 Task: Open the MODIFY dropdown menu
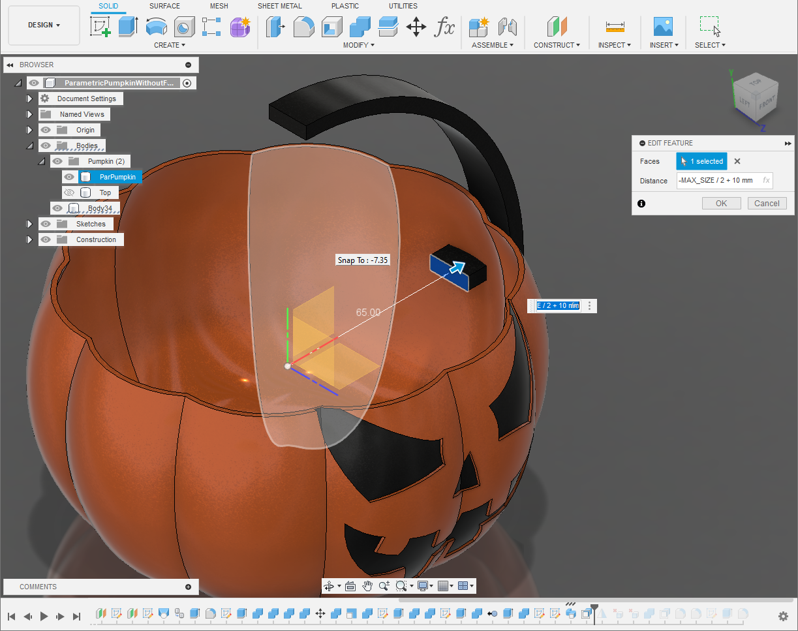click(359, 45)
